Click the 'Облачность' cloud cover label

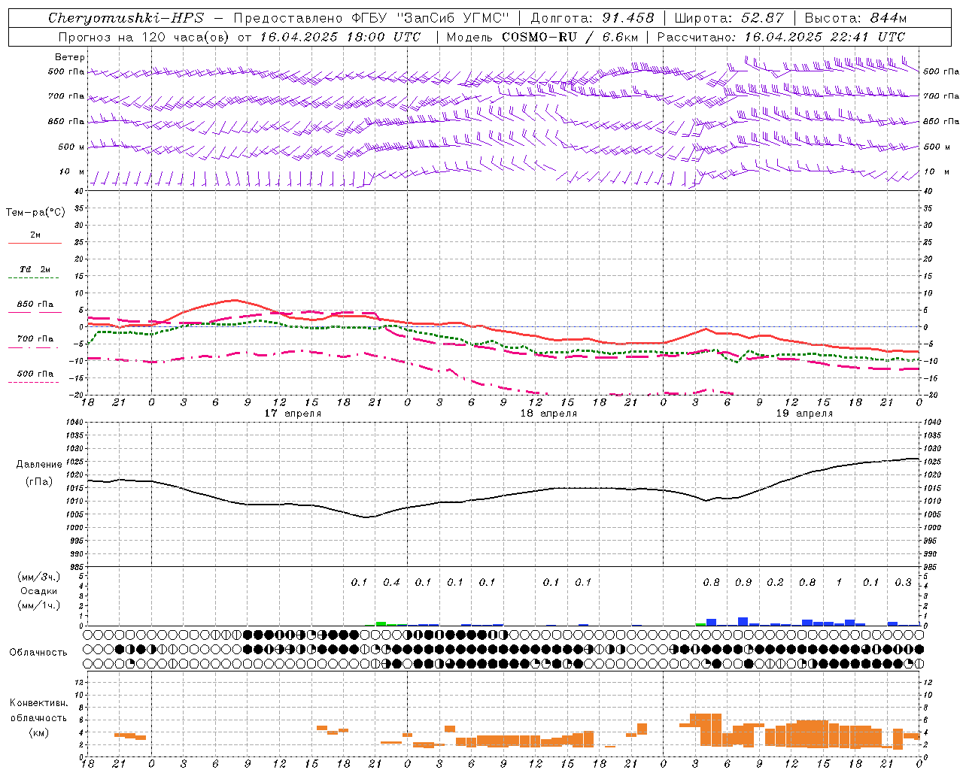click(38, 653)
